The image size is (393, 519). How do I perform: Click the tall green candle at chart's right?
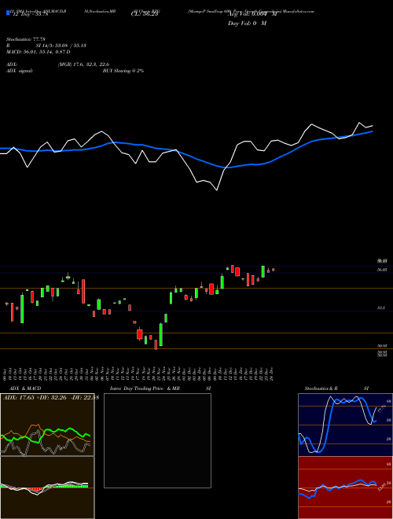coord(263,271)
